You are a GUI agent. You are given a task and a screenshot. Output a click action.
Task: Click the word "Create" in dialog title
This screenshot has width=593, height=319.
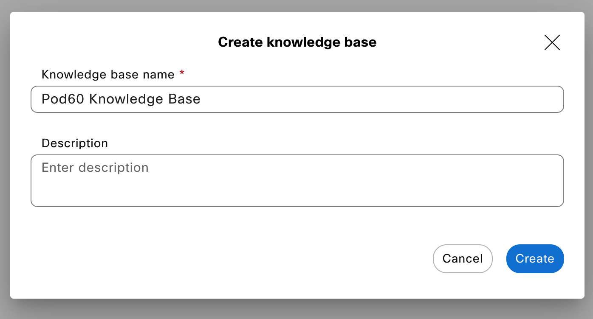(x=240, y=42)
